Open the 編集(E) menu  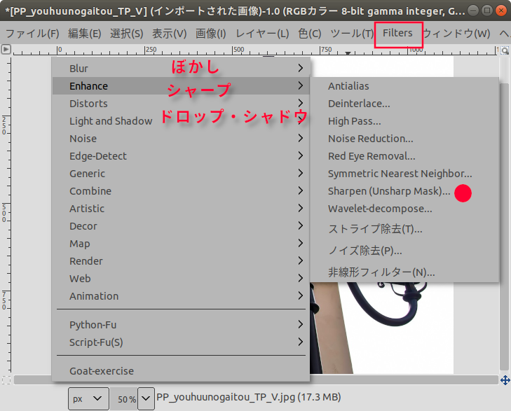pos(84,33)
